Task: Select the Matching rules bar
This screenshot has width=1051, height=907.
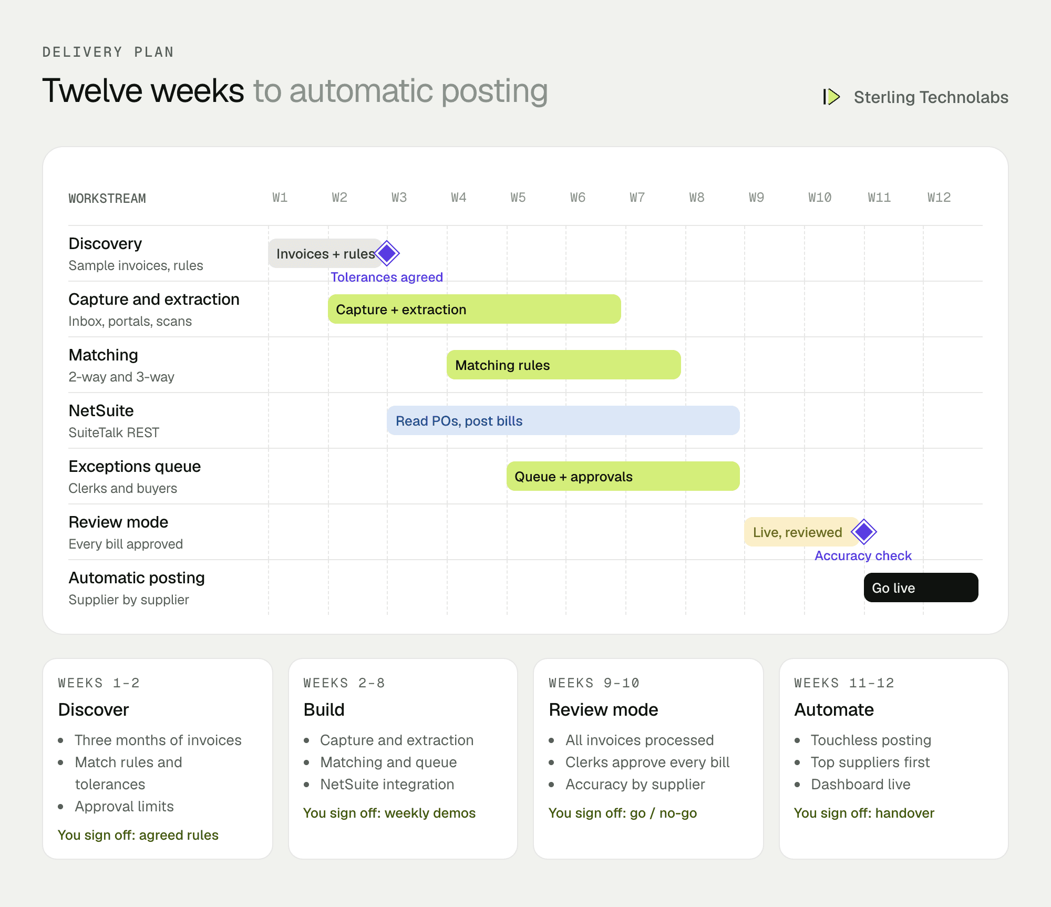Action: pos(564,365)
